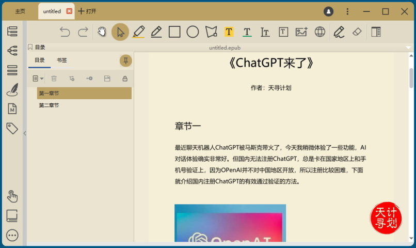
Task: Redo the last action
Action: tap(83, 32)
